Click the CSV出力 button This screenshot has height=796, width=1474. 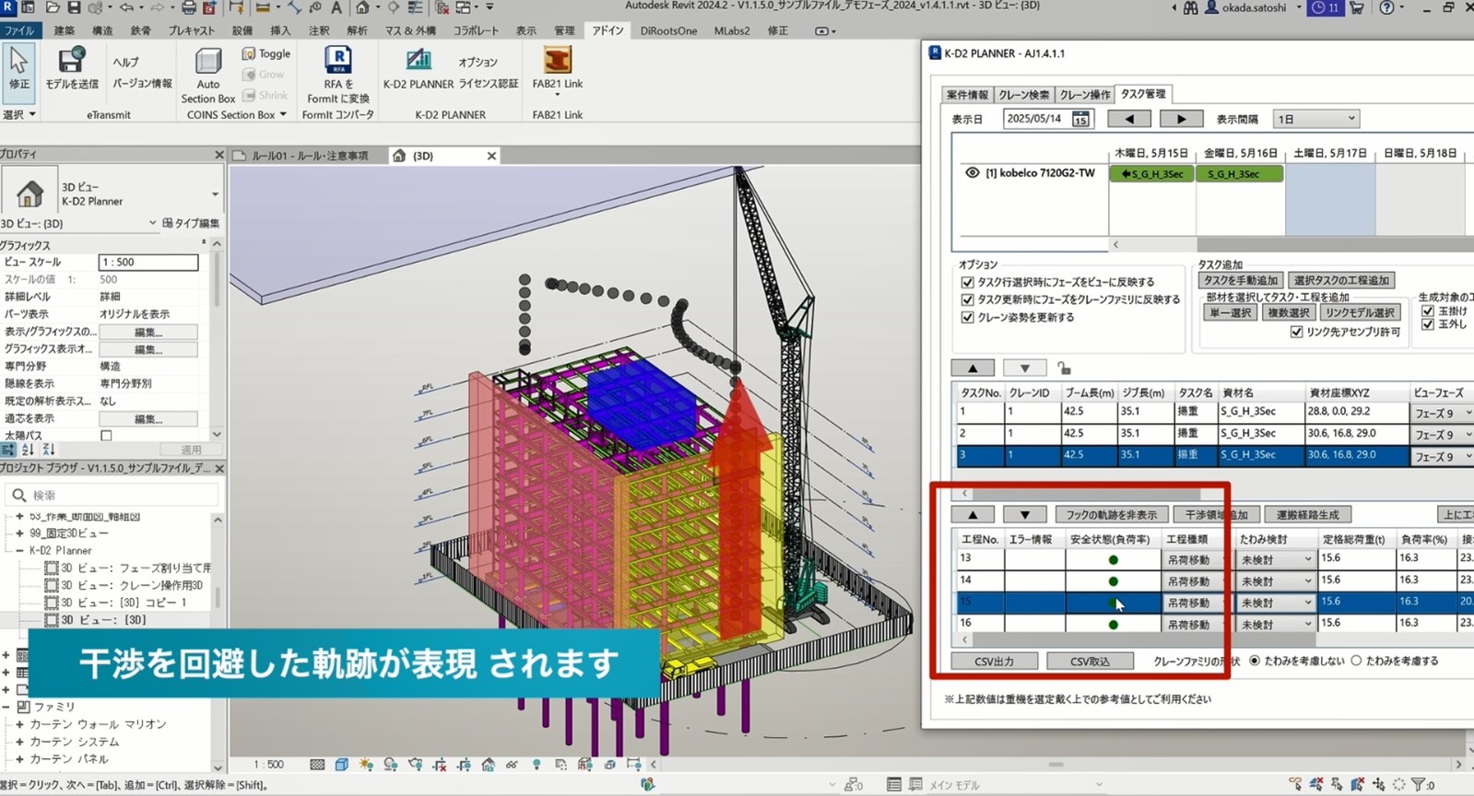point(994,661)
